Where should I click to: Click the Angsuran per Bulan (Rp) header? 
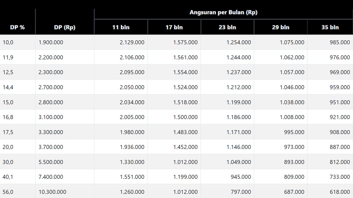(223, 12)
